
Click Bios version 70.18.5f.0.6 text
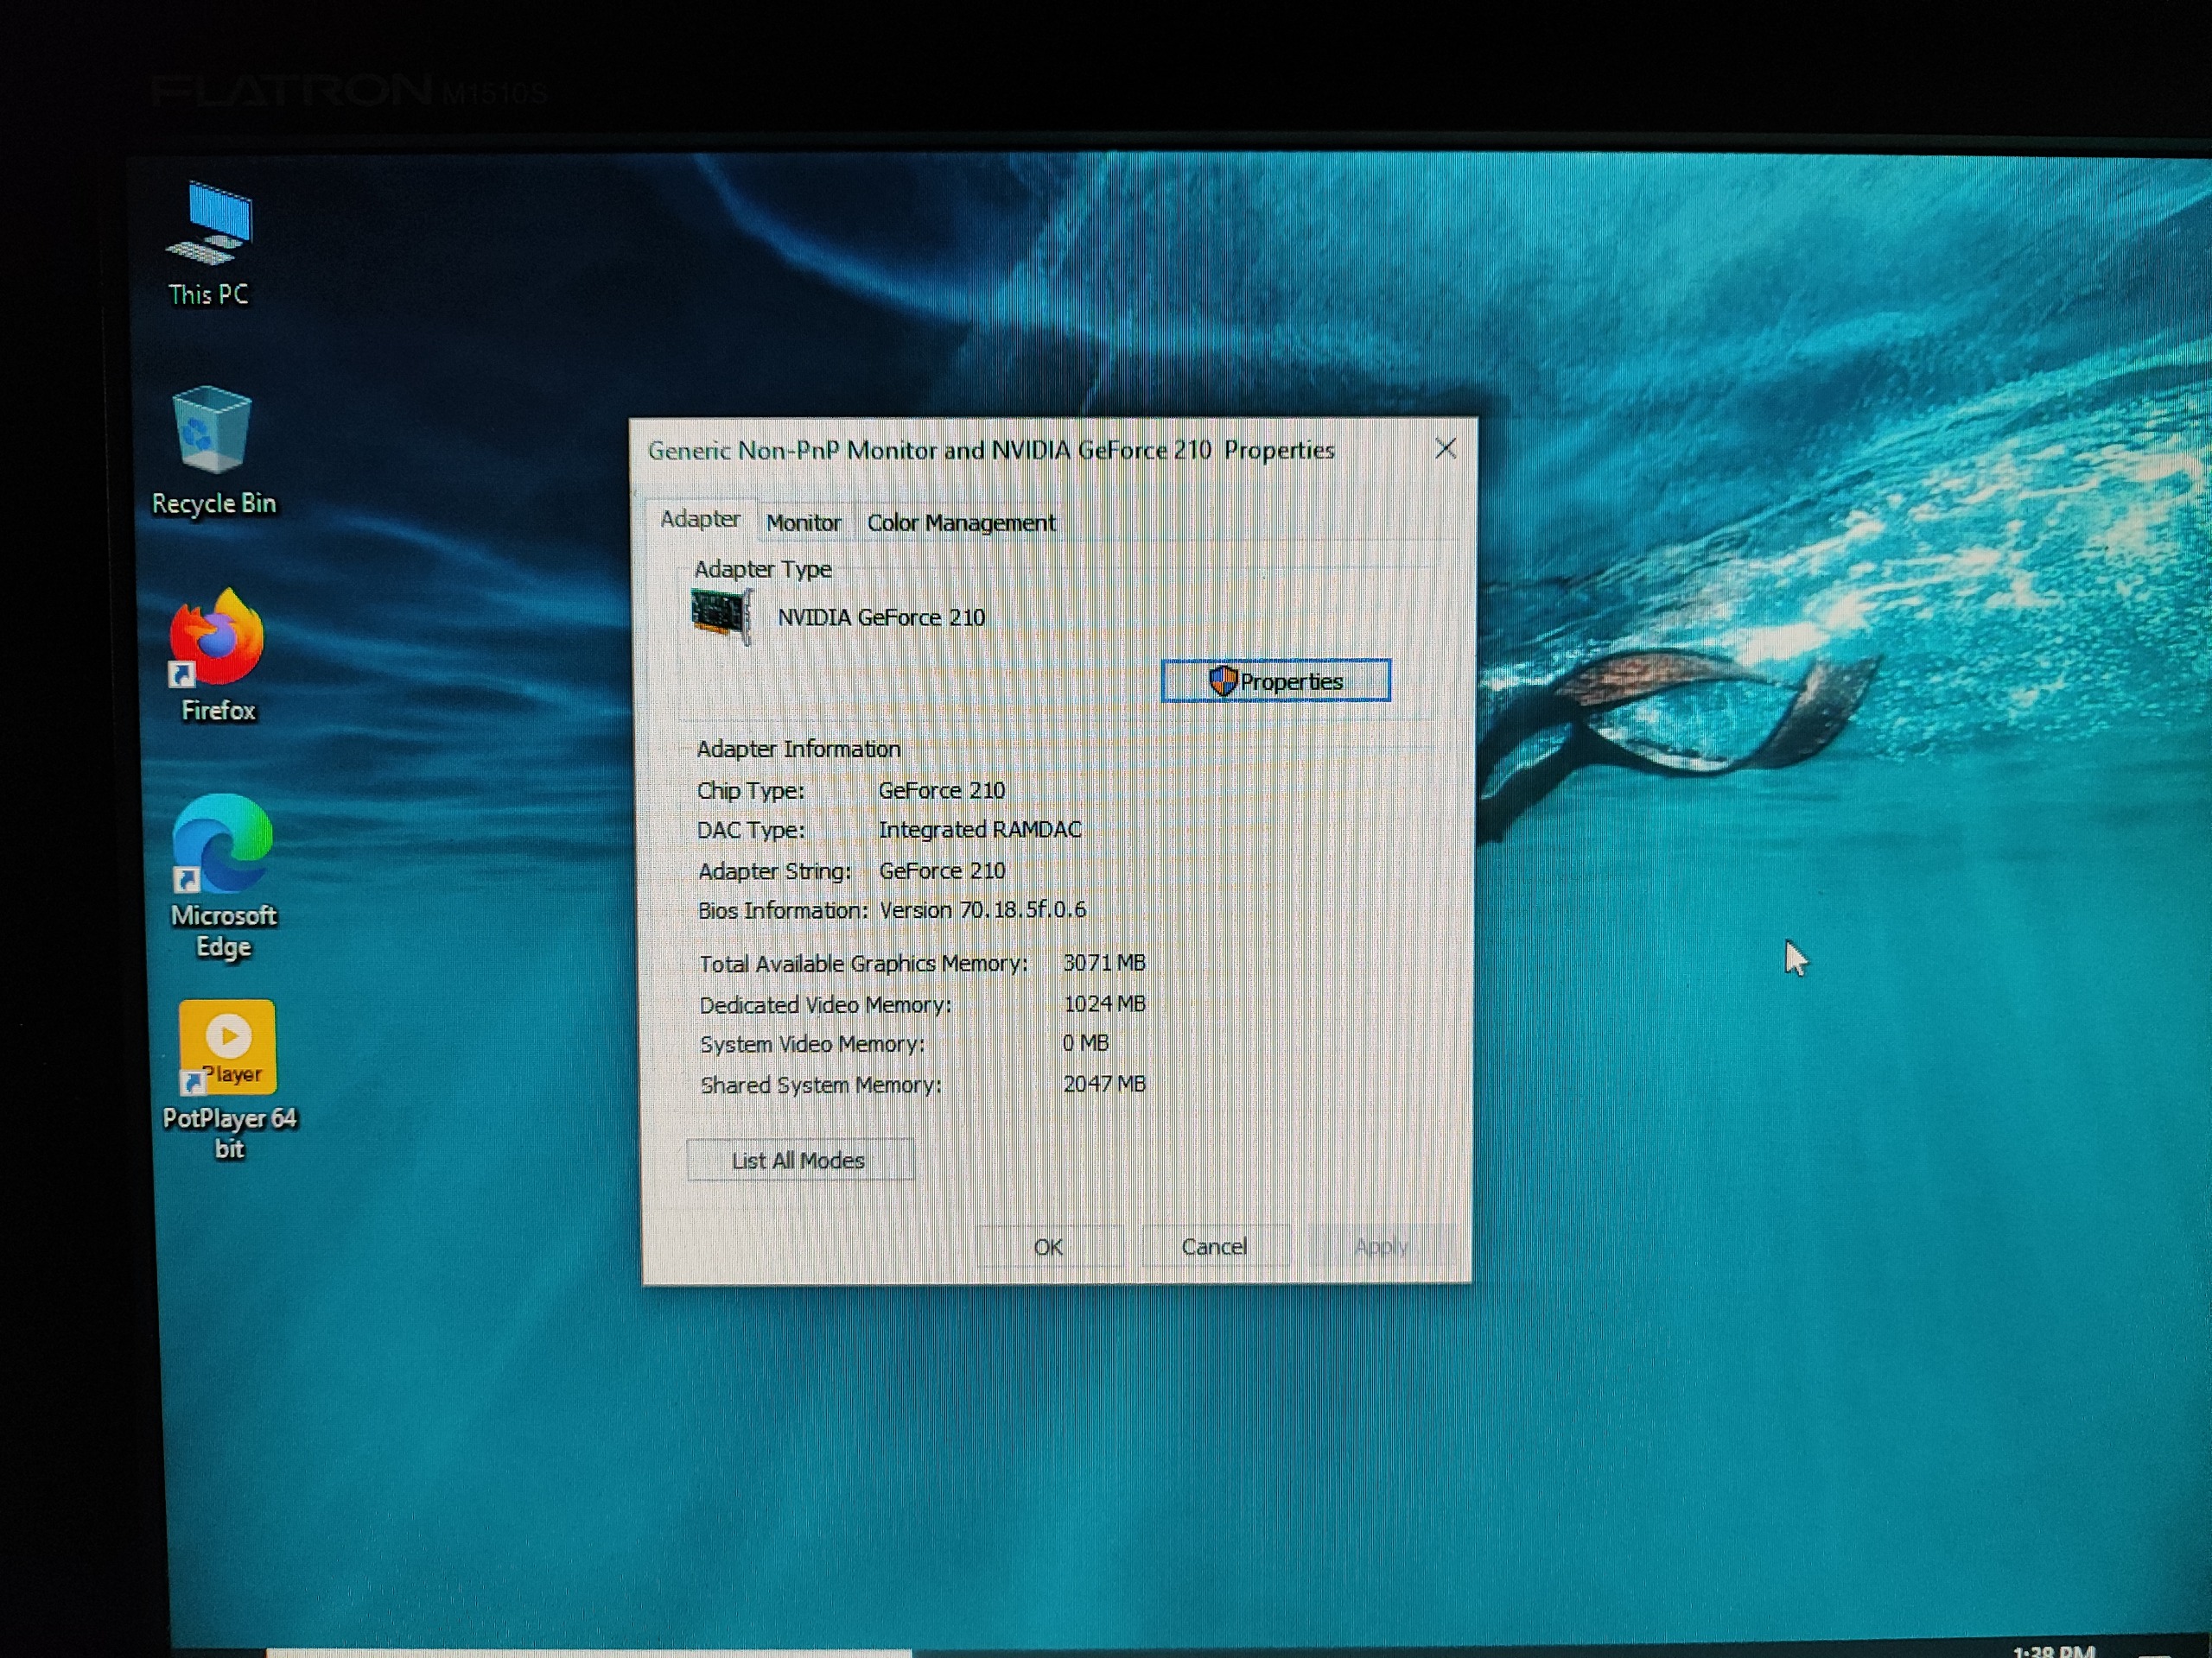pyautogui.click(x=982, y=909)
